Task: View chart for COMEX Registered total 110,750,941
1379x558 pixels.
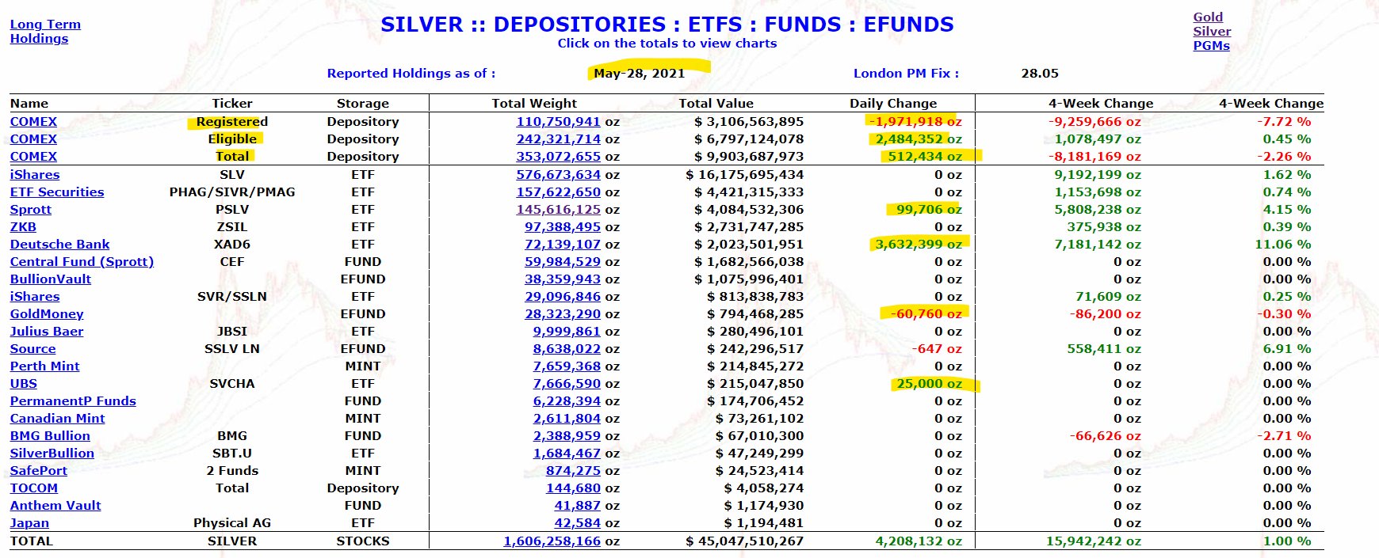Action: pyautogui.click(x=559, y=122)
